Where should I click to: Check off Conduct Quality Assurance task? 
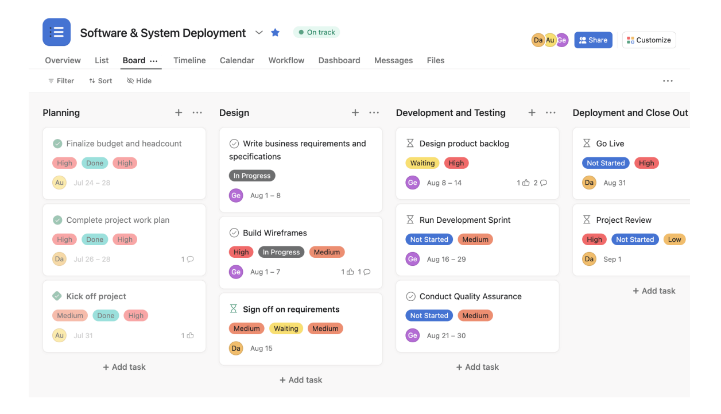410,296
